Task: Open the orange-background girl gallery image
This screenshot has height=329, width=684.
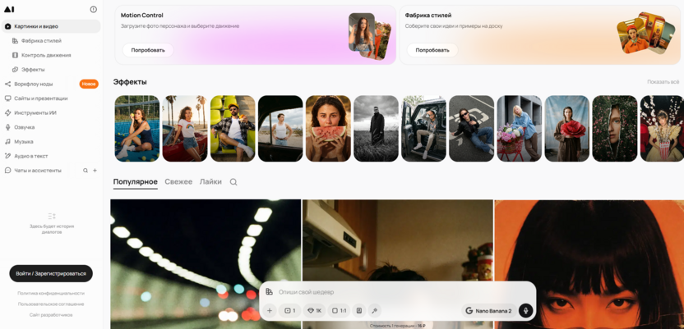Action: (589, 264)
